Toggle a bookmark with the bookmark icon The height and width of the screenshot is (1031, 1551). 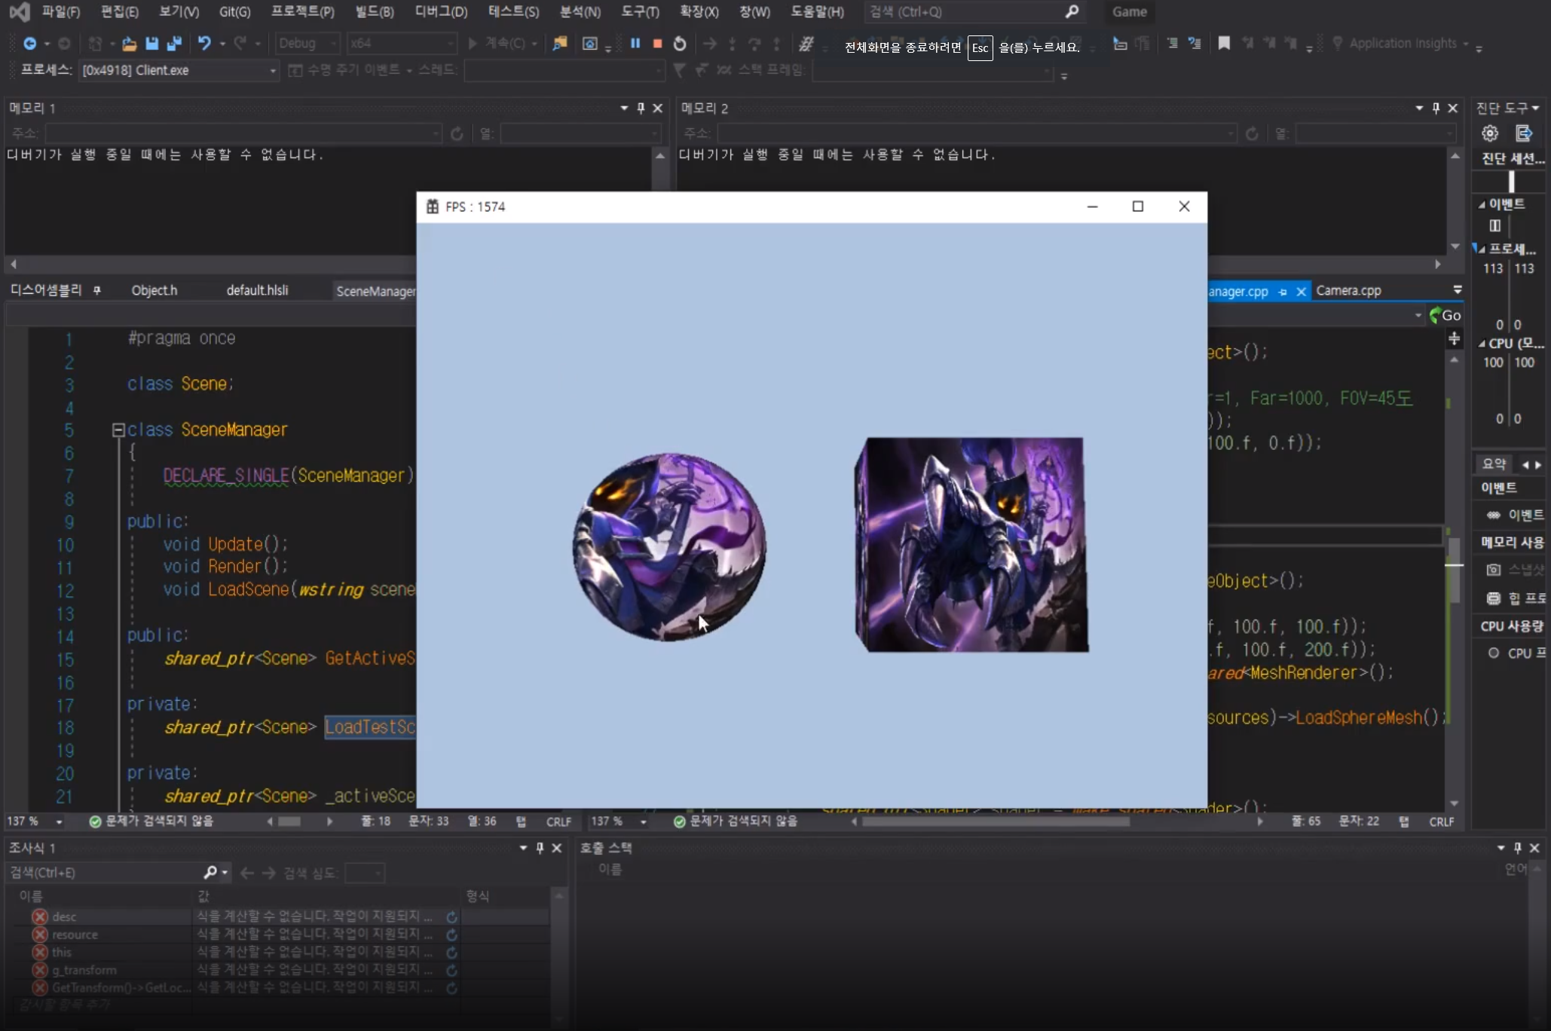coord(1222,43)
